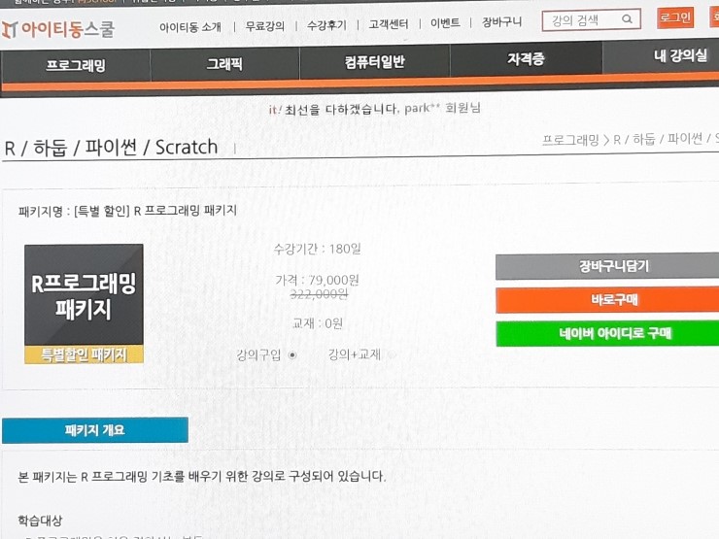
Task: Select the 강의구입 radio button
Action: [292, 355]
